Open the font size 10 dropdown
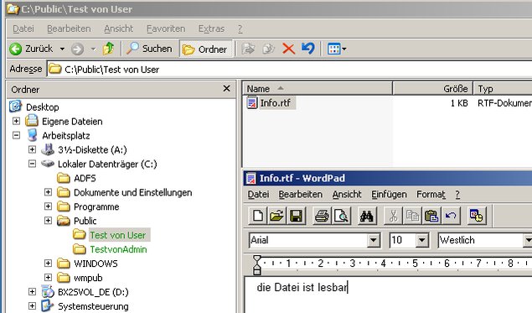 coord(421,240)
